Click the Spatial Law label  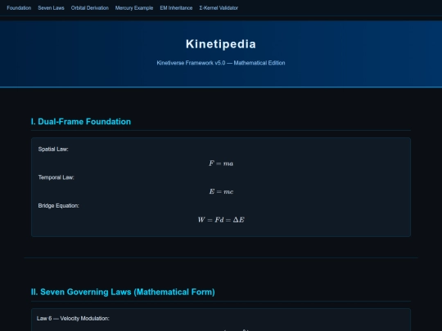pyautogui.click(x=53, y=150)
